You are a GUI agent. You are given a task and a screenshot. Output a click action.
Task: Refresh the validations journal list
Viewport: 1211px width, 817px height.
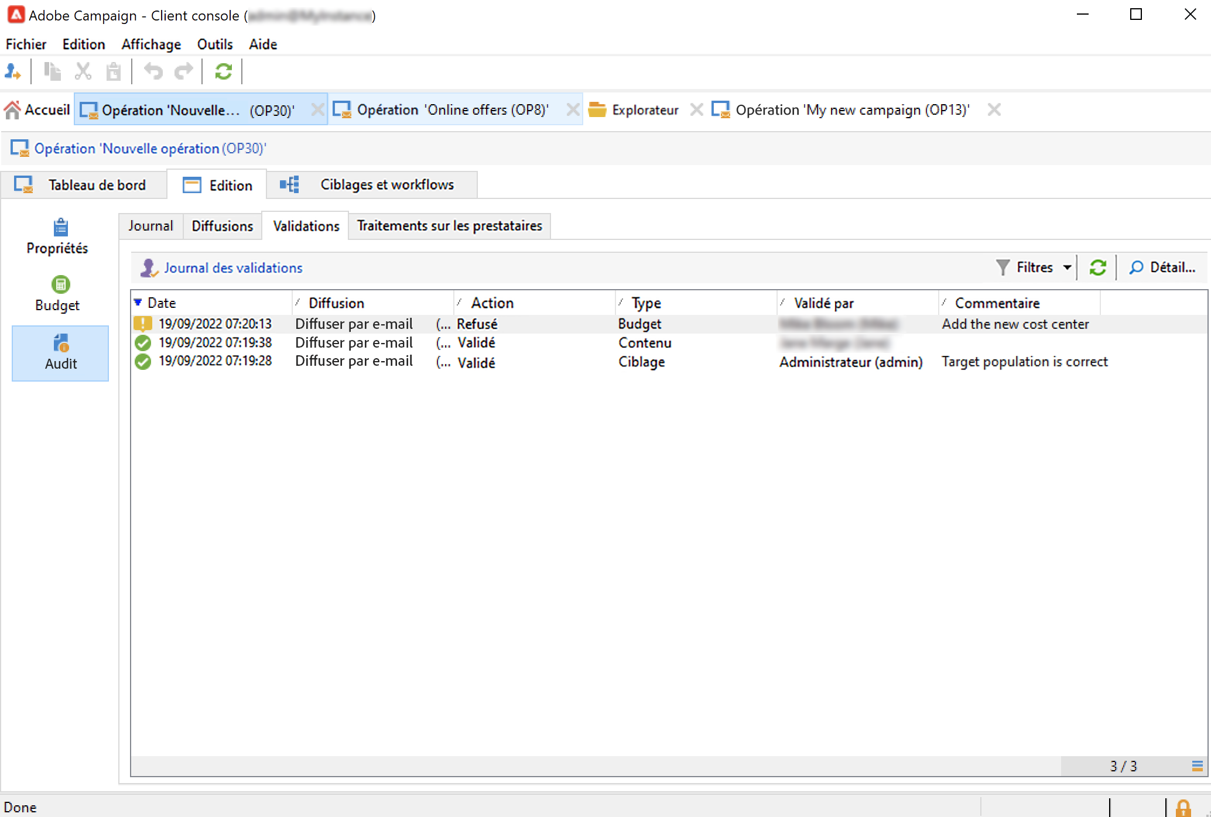(x=1097, y=267)
